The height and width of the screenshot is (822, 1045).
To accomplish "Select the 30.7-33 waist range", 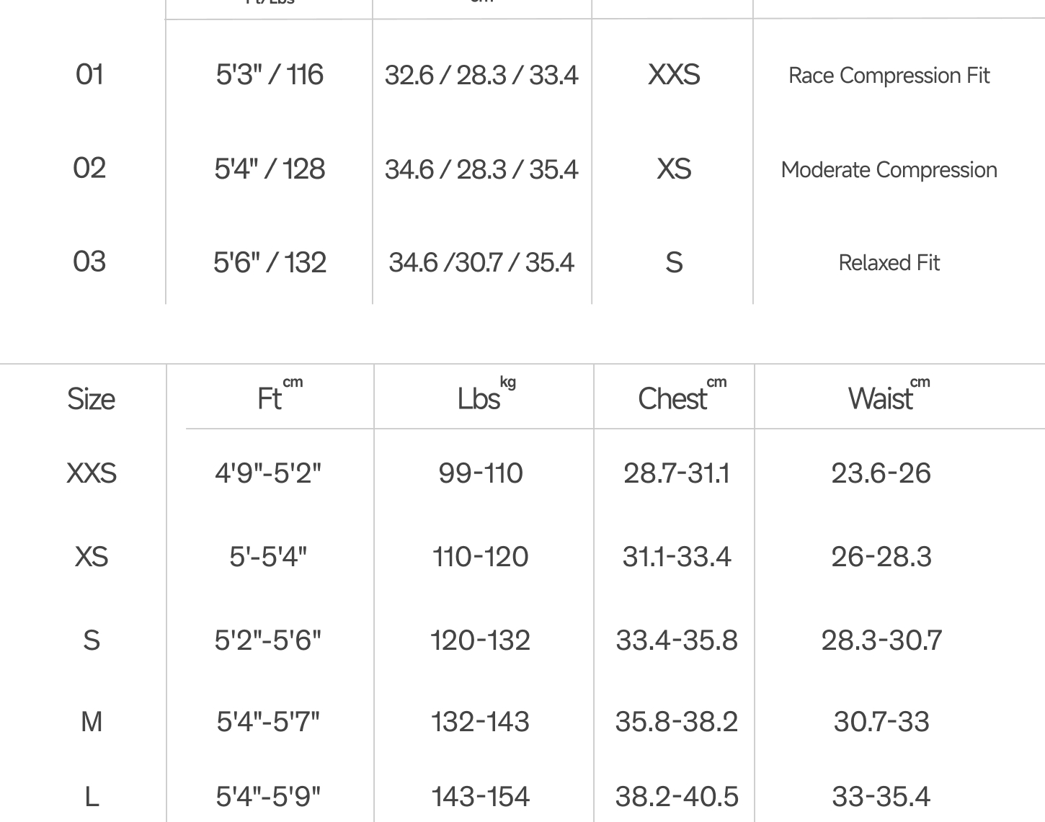I will tap(881, 722).
